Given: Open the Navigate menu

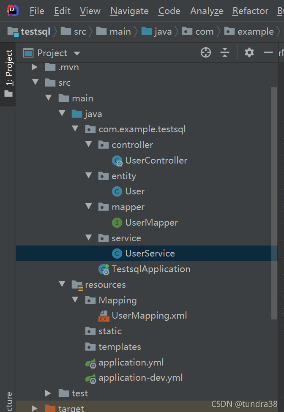Looking at the screenshot, I should coord(129,11).
